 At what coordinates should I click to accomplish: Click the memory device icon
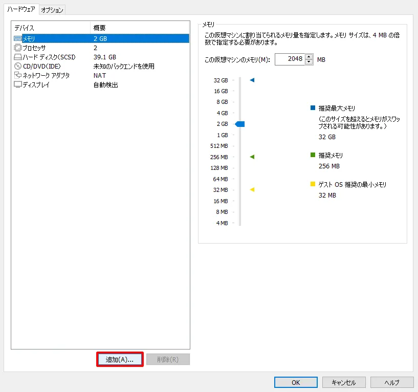pos(17,39)
